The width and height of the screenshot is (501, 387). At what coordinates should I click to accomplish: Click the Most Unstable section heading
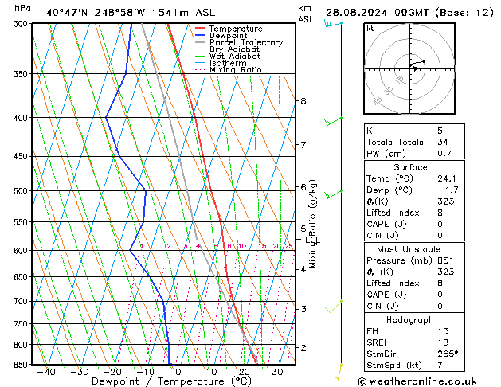coord(409,249)
